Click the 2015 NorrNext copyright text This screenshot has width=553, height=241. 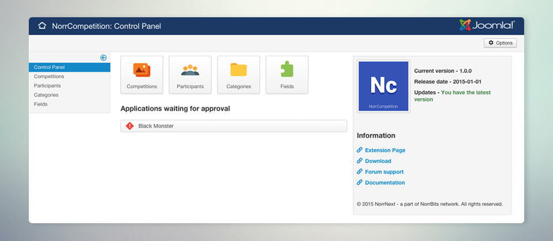pyautogui.click(x=430, y=204)
